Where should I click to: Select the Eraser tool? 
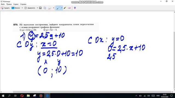tap(69, 8)
